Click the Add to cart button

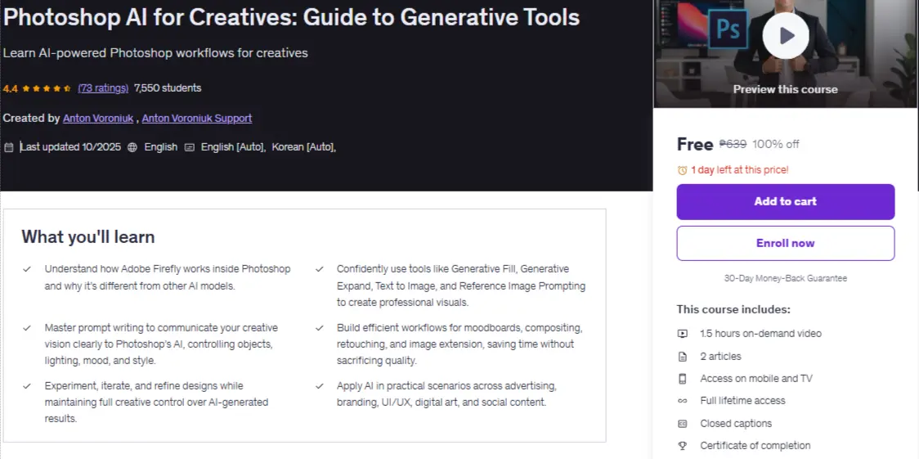[x=786, y=201]
